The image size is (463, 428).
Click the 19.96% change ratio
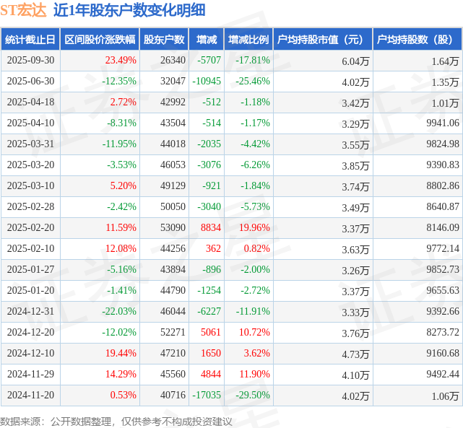254,228
